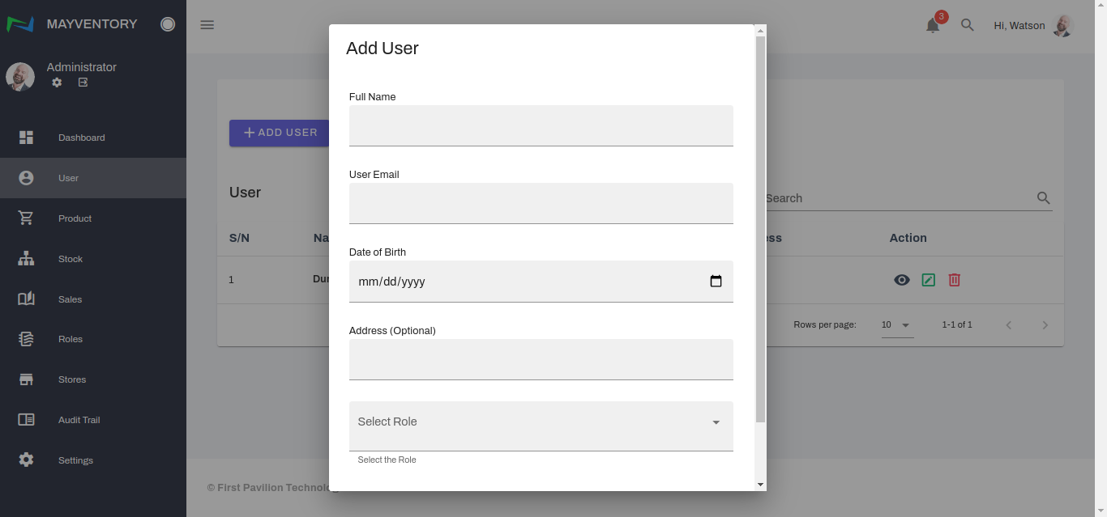Go to next page of table
This screenshot has height=517, width=1107.
1045,325
